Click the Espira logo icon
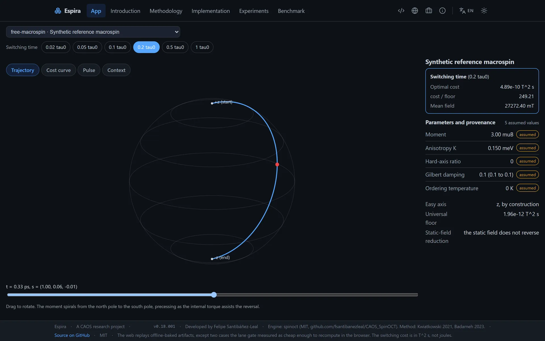The width and height of the screenshot is (545, 341). (58, 11)
